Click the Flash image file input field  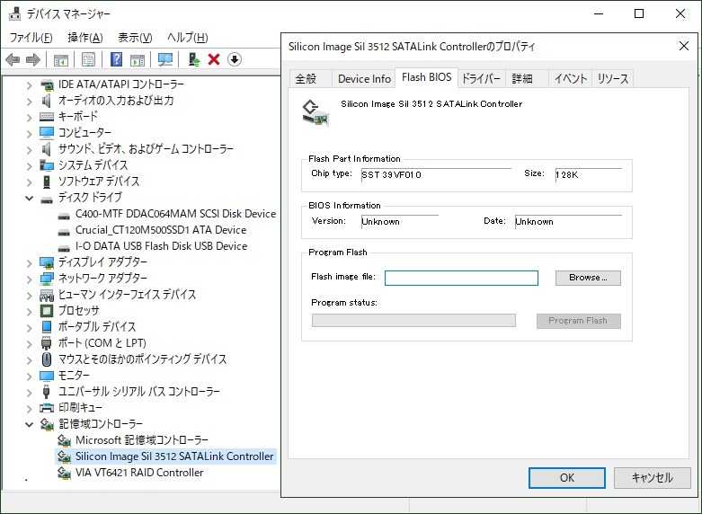pyautogui.click(x=461, y=278)
